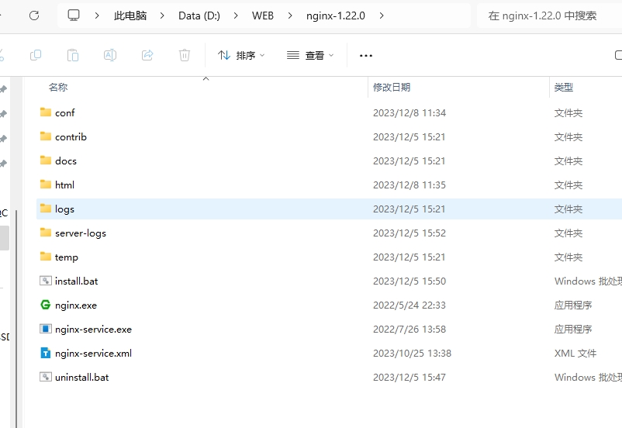Navigate to Data (D:) in the breadcrumb
The height and width of the screenshot is (428, 622).
coord(199,16)
